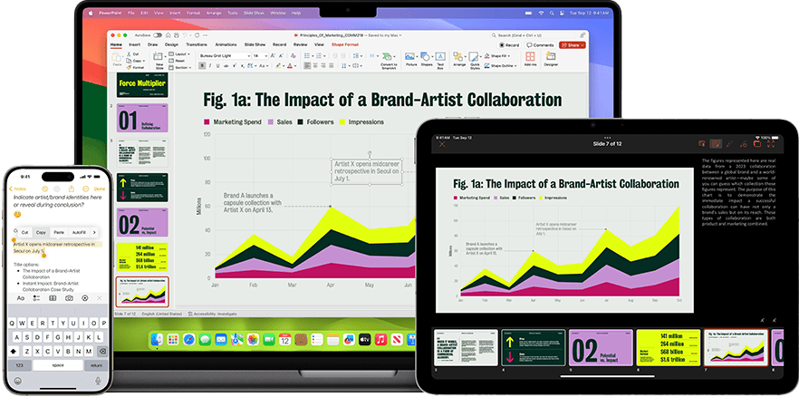
Task: Open the Bureau Grot Light font dropdown
Action: (x=221, y=55)
